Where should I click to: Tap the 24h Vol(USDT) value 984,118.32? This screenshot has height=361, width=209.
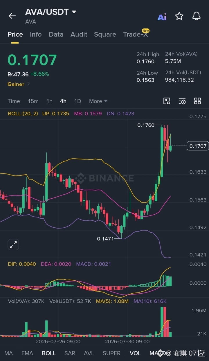pyautogui.click(x=179, y=80)
